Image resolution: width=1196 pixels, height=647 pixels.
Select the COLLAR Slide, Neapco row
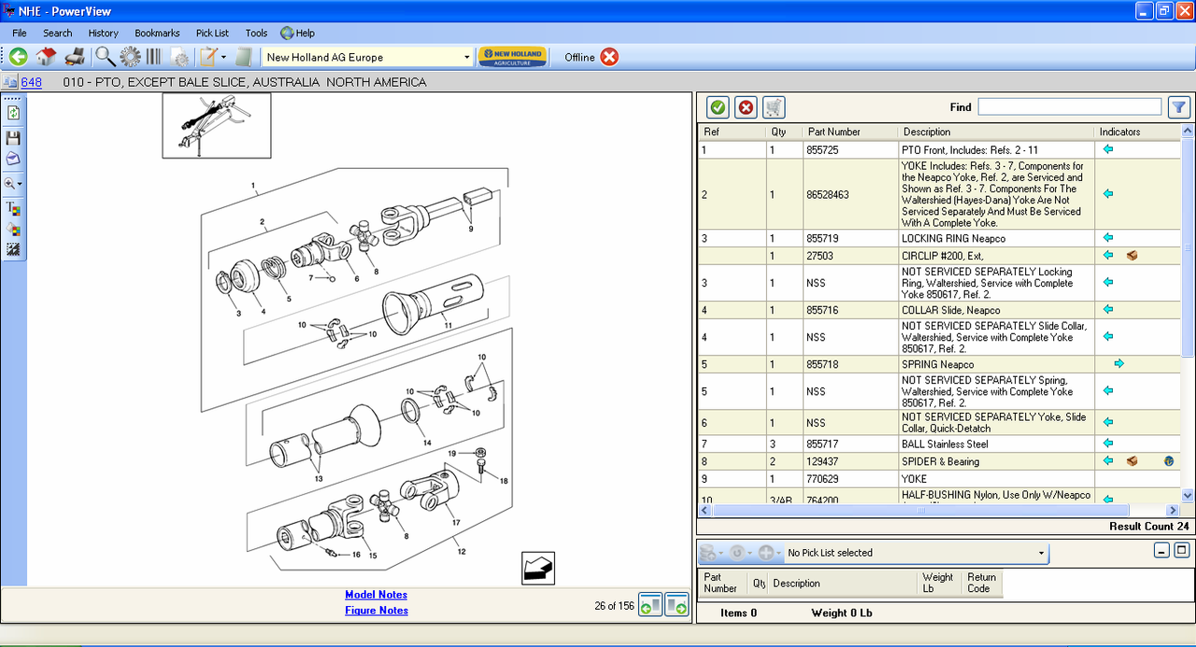939,310
